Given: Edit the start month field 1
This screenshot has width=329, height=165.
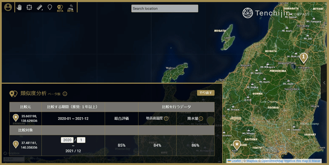Looking at the screenshot, I should coord(81,140).
